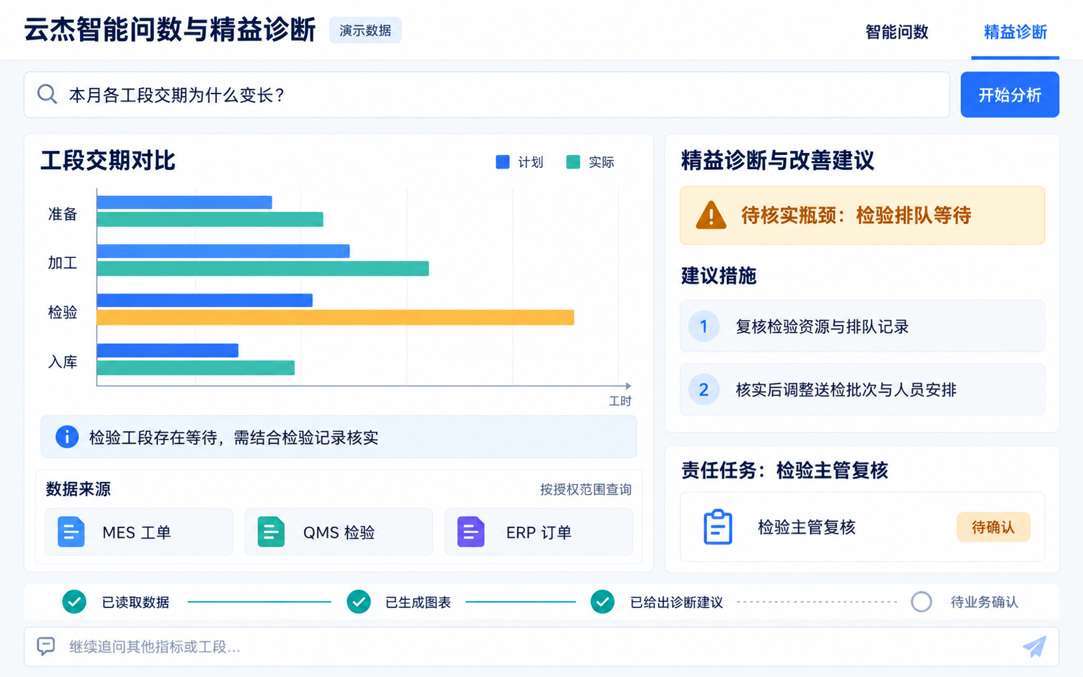Click the 按授权范围查询 link
This screenshot has width=1083, height=677.
point(586,489)
